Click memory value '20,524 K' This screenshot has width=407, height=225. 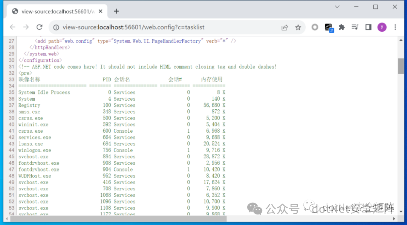click(214, 144)
